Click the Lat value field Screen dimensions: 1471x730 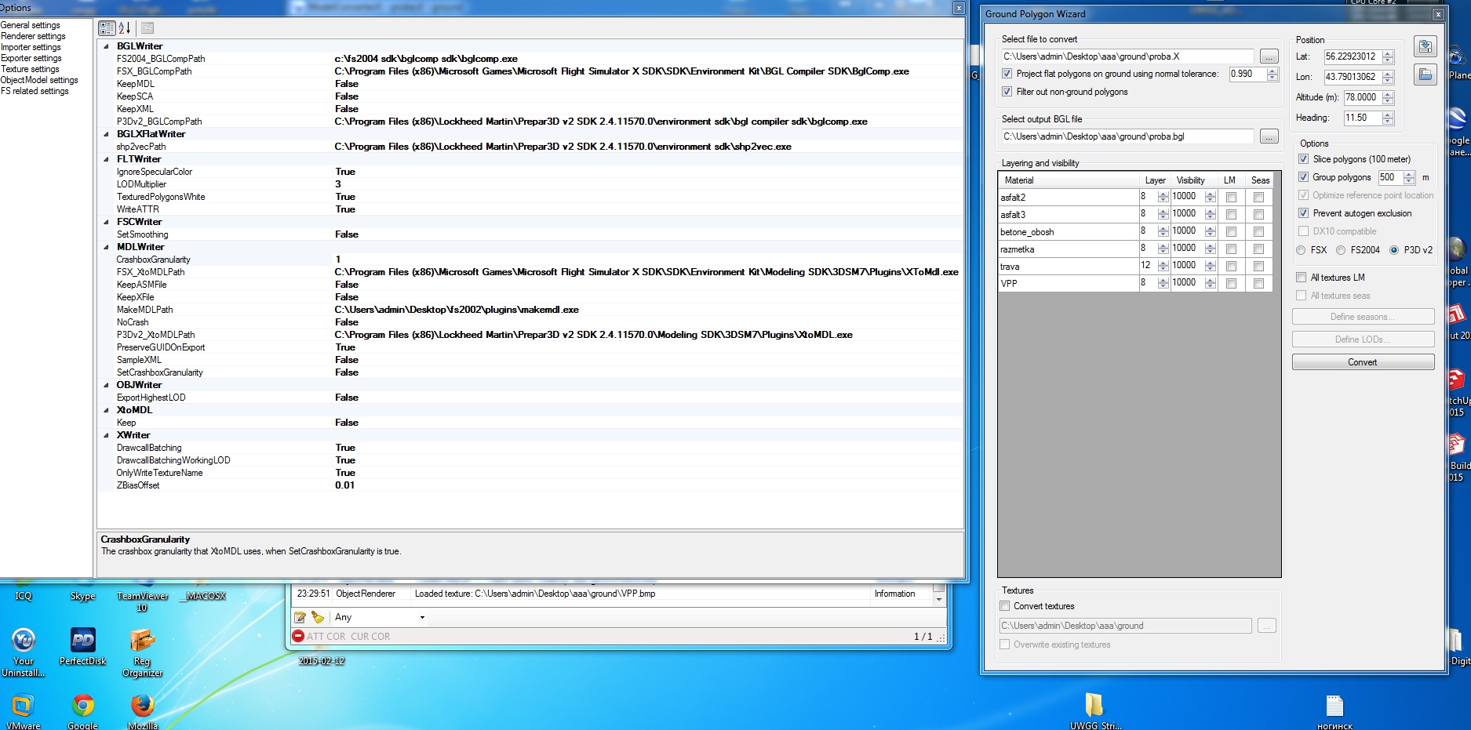(1353, 56)
